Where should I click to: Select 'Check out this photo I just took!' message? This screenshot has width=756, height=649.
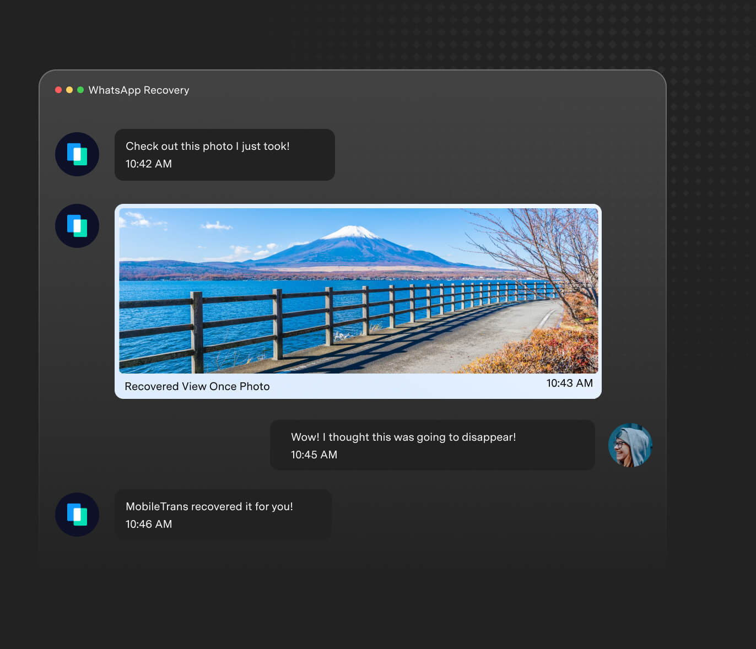207,146
